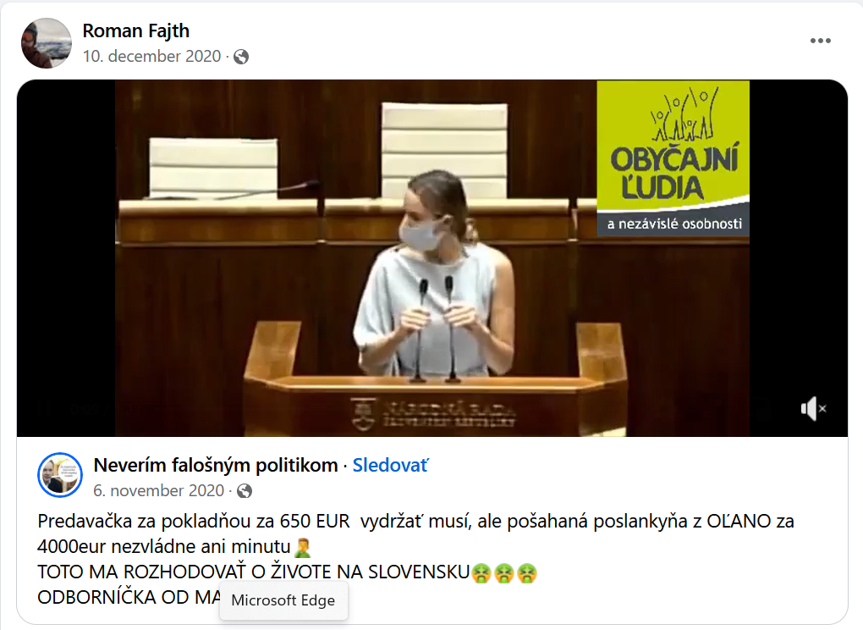The height and width of the screenshot is (630, 863).
Task: Open the 10. december 2020 post timestamp
Action: click(152, 56)
